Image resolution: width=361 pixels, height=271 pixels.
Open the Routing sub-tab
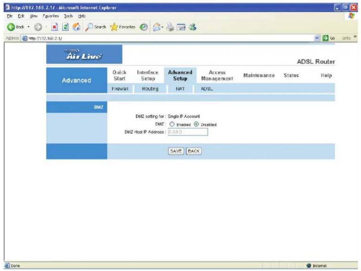pyautogui.click(x=150, y=89)
